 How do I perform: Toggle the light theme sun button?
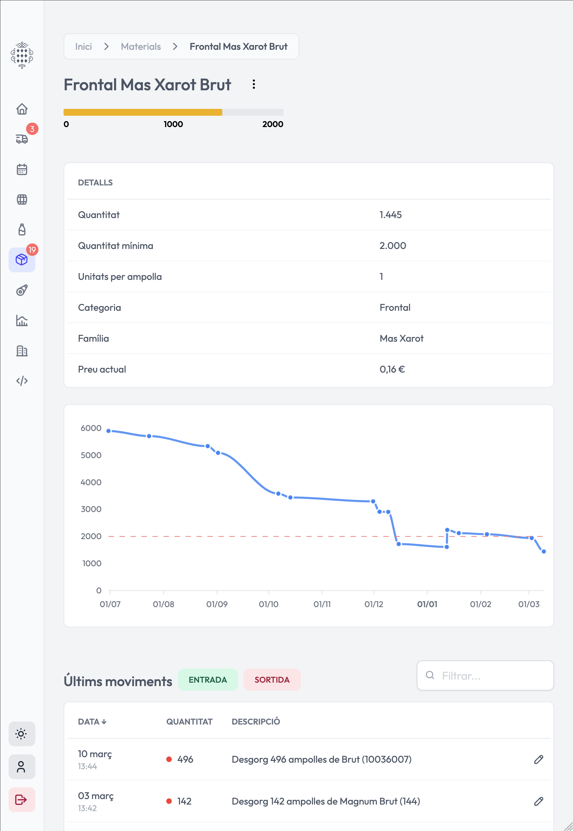(22, 734)
